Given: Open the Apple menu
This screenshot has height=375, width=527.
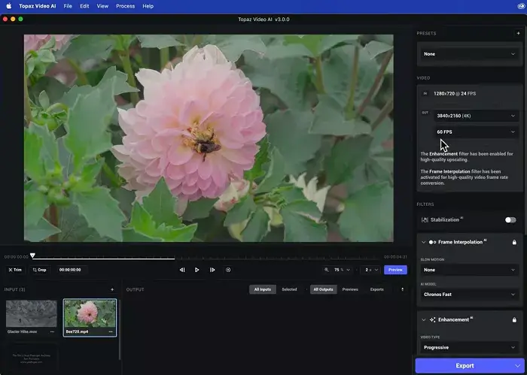Looking at the screenshot, I should point(9,6).
